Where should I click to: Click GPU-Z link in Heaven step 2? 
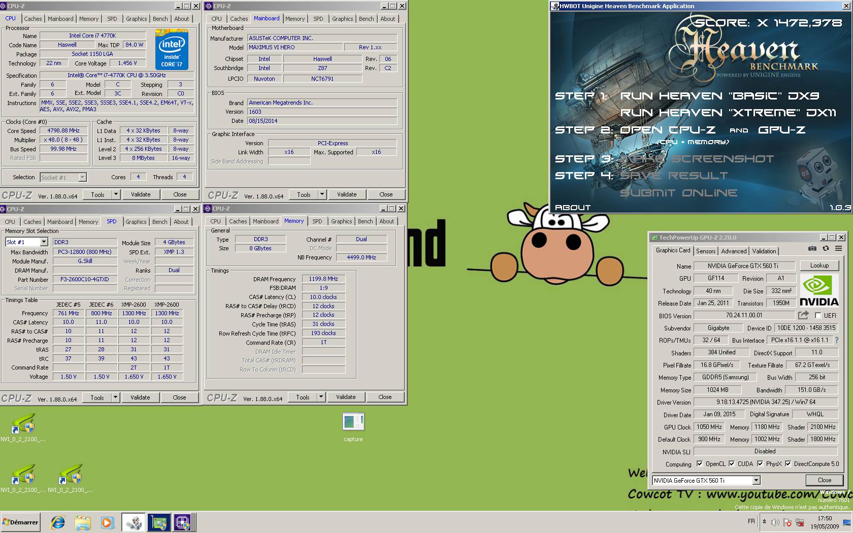pyautogui.click(x=781, y=130)
